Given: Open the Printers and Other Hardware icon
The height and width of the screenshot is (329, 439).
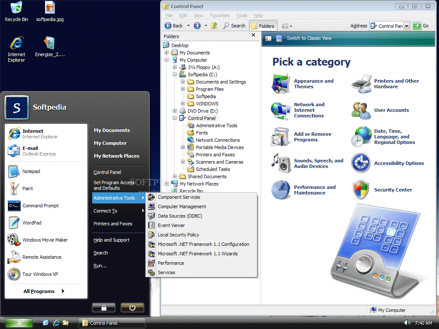Looking at the screenshot, I should 361,84.
